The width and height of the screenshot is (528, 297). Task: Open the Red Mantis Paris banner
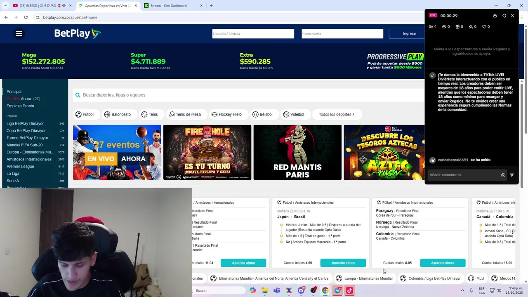(297, 152)
